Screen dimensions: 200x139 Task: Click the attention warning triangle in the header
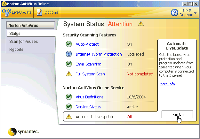tap(140, 24)
